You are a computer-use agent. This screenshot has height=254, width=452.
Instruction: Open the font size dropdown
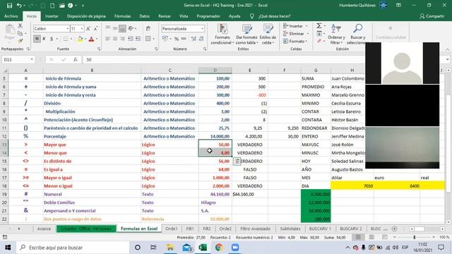82,28
